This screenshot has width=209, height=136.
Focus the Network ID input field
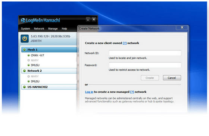click(145, 53)
